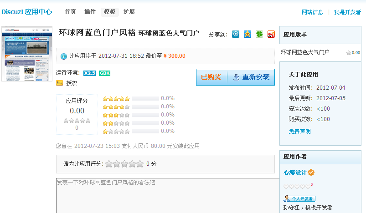Image resolution: width=366 pixels, height=213 pixels.
Task: Share via green clover icon
Action: click(x=259, y=34)
